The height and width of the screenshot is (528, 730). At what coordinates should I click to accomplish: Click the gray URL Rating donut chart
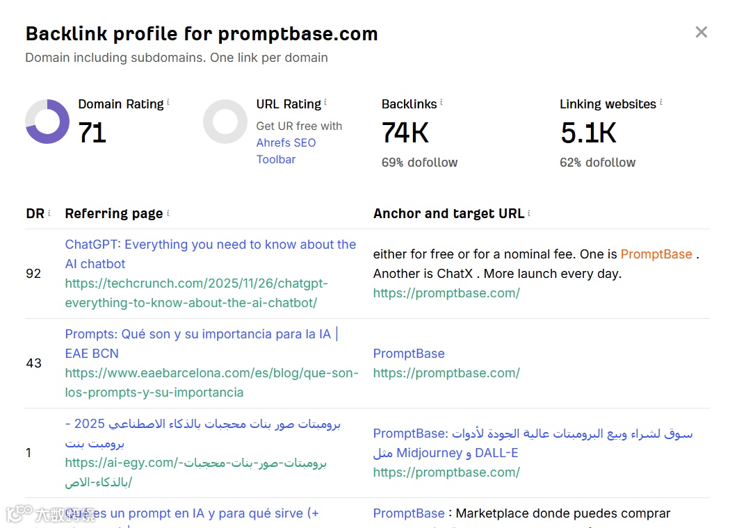[225, 122]
